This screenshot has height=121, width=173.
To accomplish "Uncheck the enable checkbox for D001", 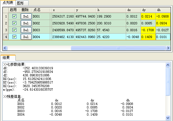I will point(14,16).
